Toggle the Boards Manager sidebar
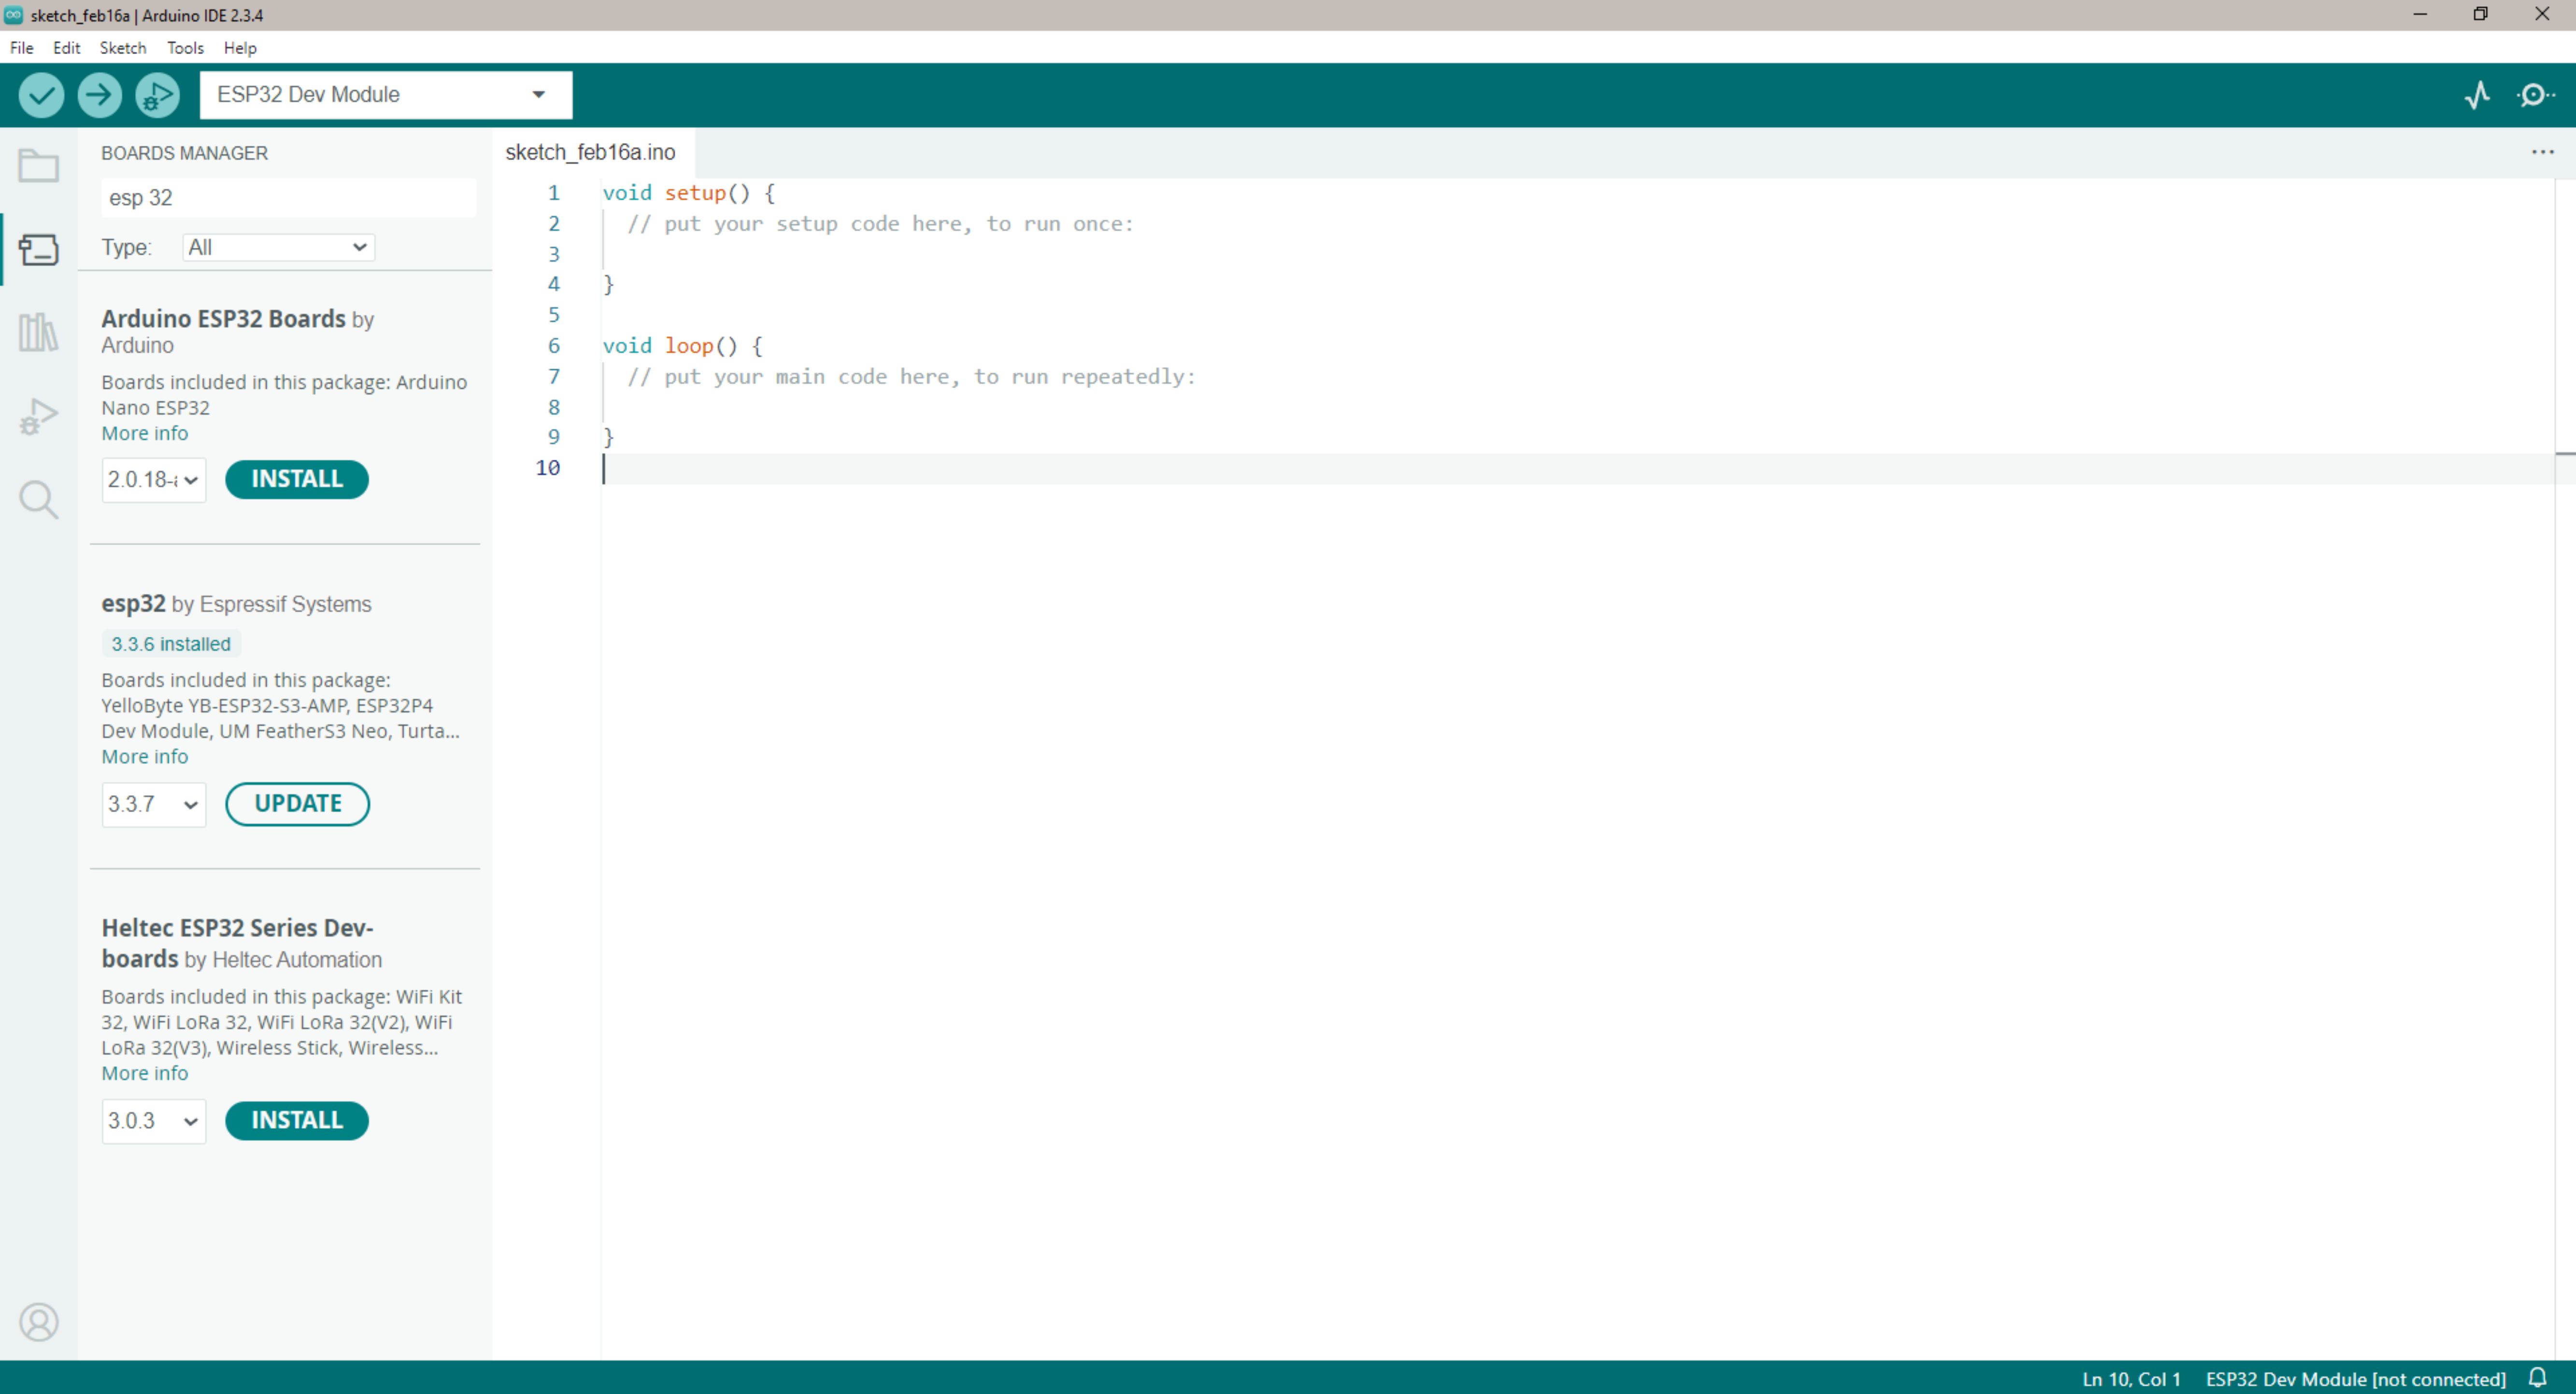 point(38,249)
